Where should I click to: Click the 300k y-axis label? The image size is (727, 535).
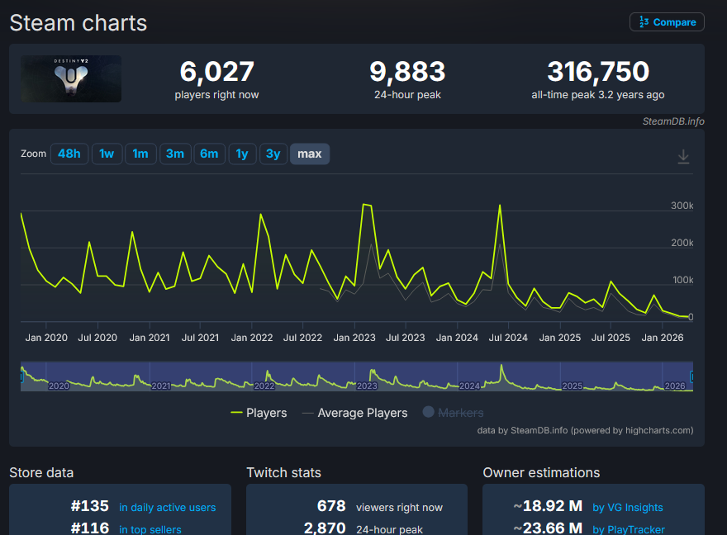pos(682,206)
